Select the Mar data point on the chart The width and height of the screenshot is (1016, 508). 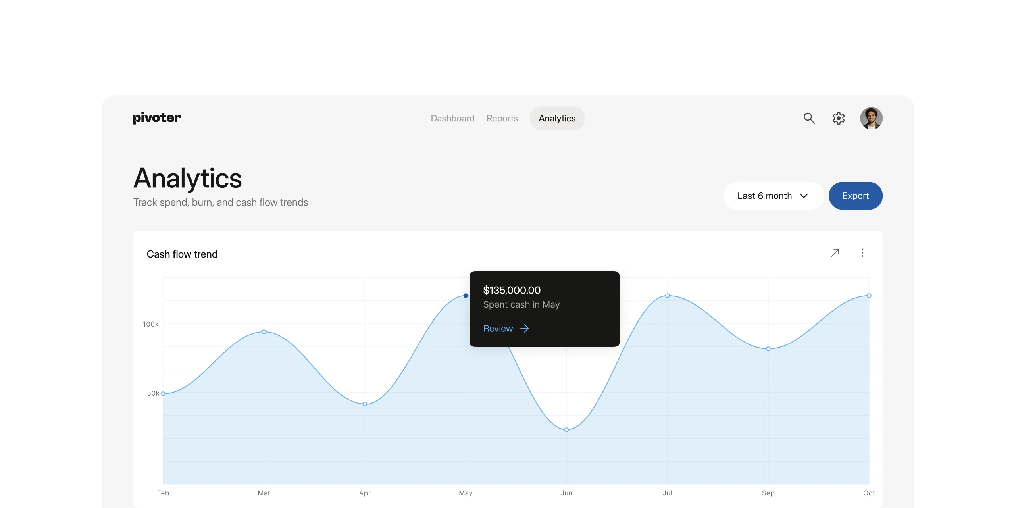tap(264, 332)
